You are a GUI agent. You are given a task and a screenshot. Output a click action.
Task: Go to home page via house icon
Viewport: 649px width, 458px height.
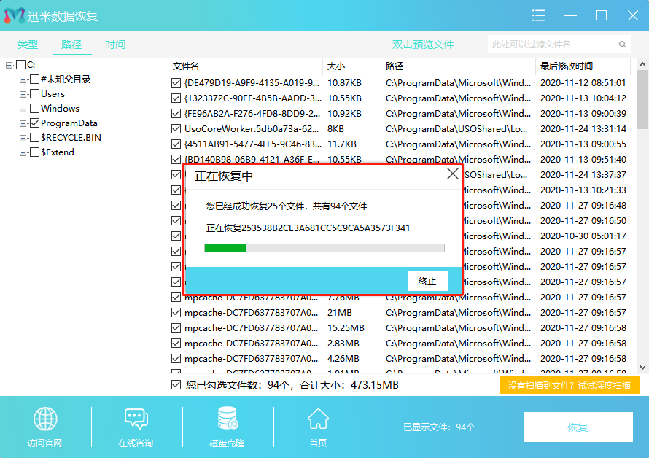318,419
